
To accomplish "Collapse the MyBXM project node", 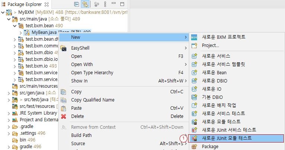I will click(x=3, y=13).
